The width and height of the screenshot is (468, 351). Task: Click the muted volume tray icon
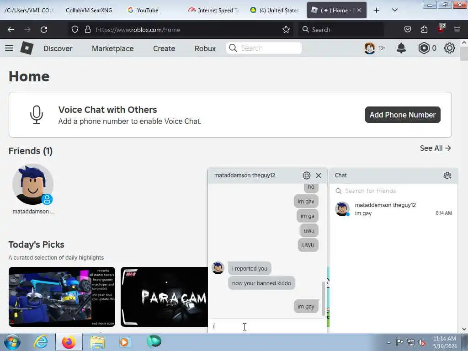coord(422,343)
